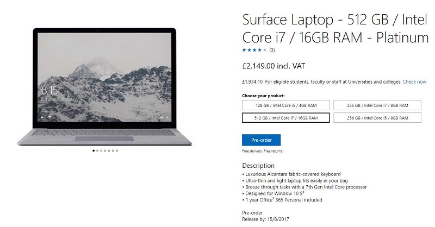Select the third carousel dot indicator
The width and height of the screenshot is (435, 227).
point(101,150)
